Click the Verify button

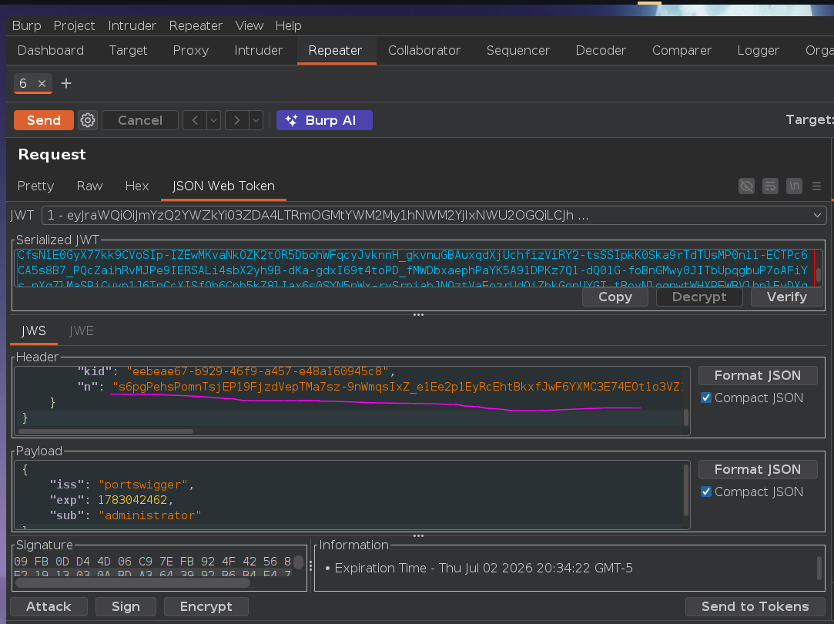[x=787, y=297]
